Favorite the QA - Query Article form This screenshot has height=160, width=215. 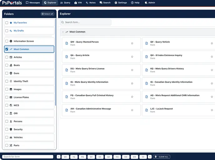(132, 57)
